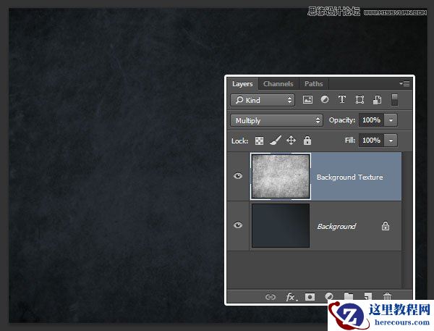The image size is (434, 331).
Task: Click the Background Texture layer name
Action: coord(350,177)
